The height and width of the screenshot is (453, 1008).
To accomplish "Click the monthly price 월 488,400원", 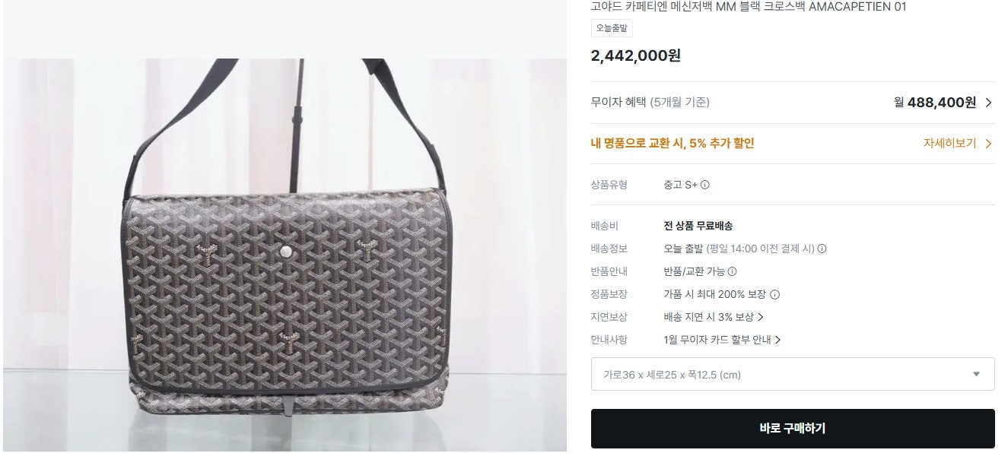I will point(935,103).
